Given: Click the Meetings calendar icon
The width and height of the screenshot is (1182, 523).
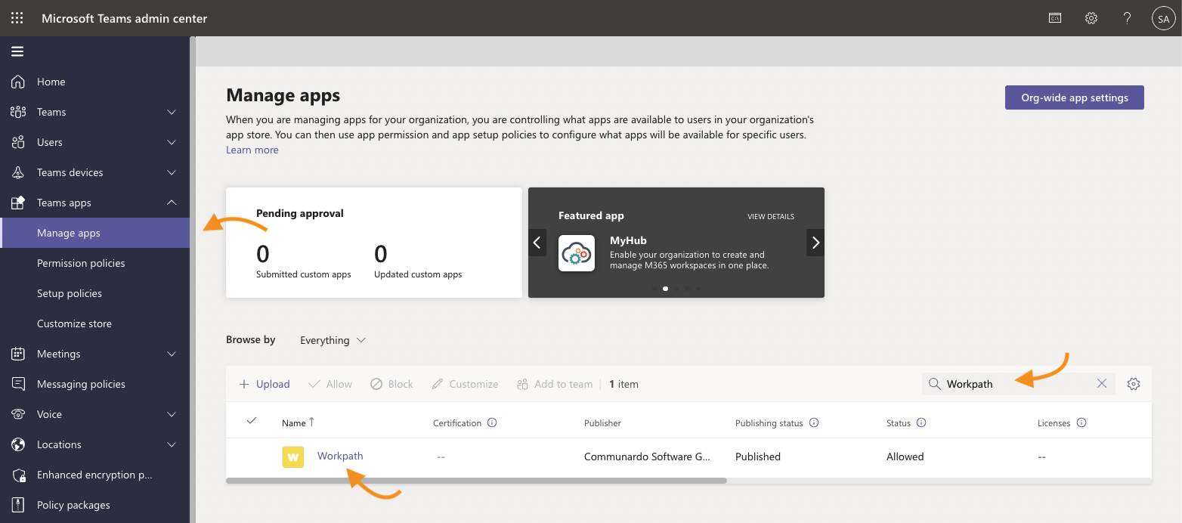Looking at the screenshot, I should 18,354.
